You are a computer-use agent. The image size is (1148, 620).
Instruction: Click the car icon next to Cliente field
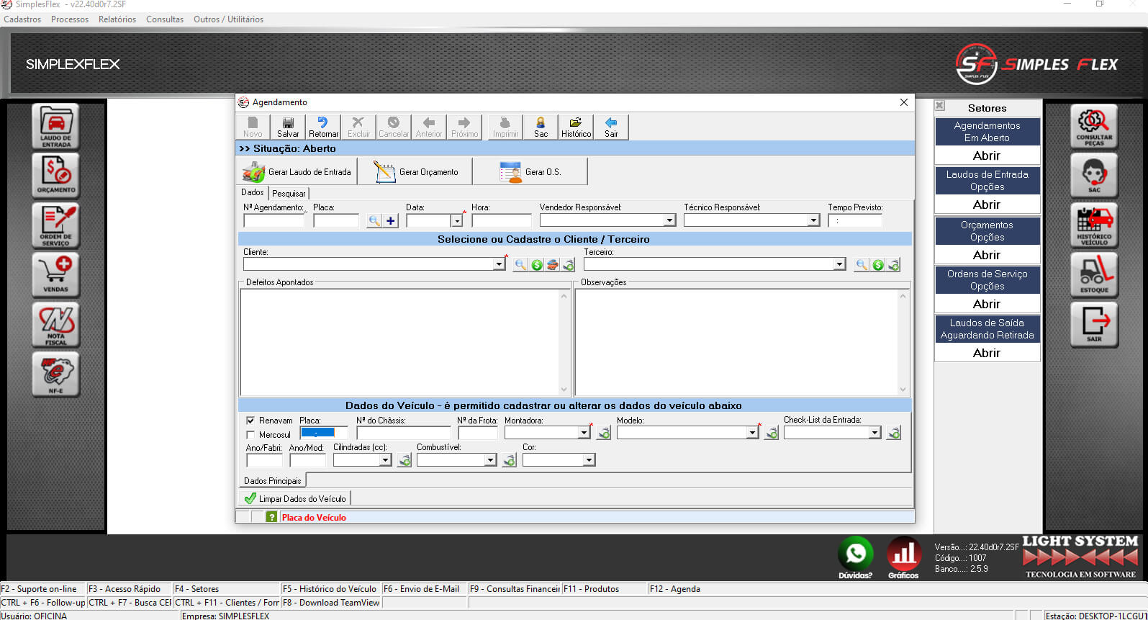552,265
